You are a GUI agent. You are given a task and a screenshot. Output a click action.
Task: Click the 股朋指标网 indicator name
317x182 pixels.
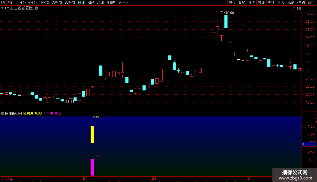[x=13, y=113]
